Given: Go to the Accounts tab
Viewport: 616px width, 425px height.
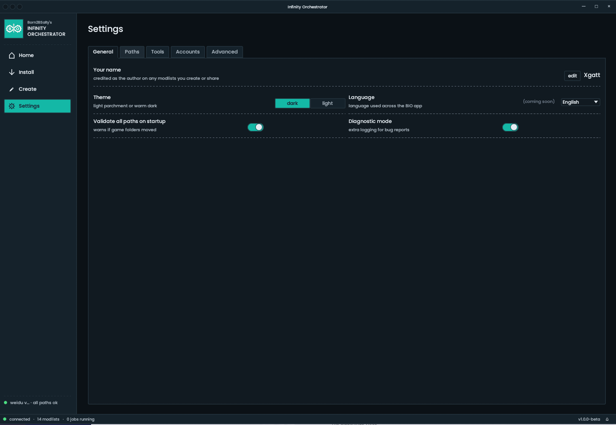Looking at the screenshot, I should (x=188, y=52).
